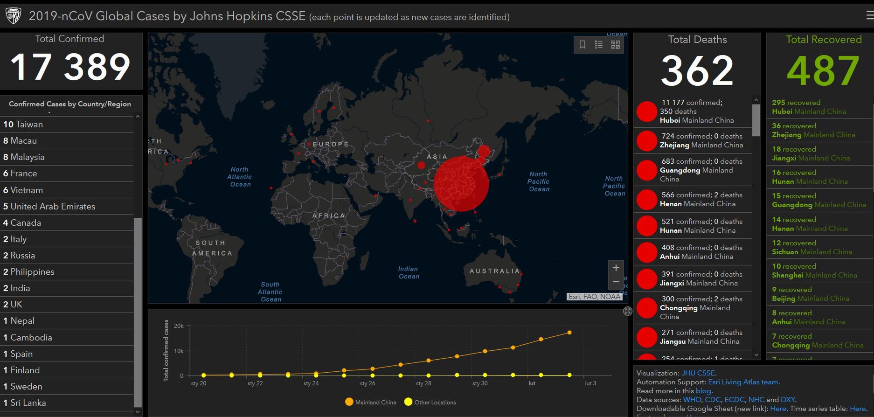Click the country list scrollbar thumb
Image resolution: width=874 pixels, height=417 pixels.
pos(138,313)
